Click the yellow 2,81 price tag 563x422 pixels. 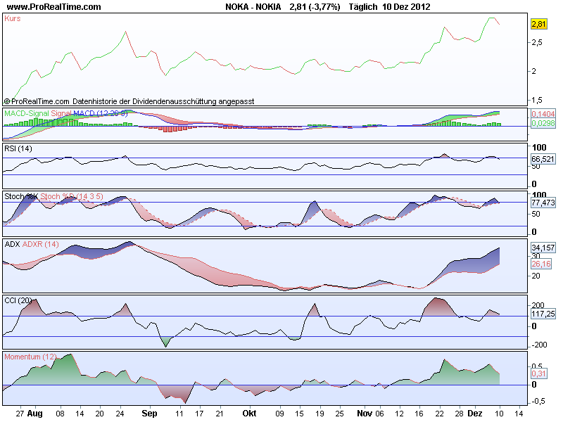pos(538,24)
